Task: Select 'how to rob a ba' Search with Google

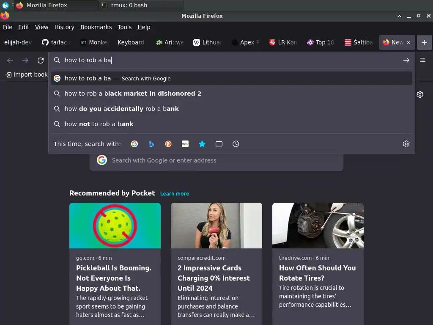Action: [231, 78]
